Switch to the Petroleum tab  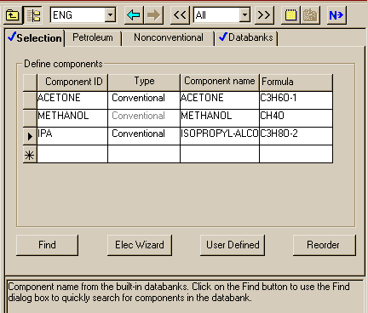tap(93, 37)
